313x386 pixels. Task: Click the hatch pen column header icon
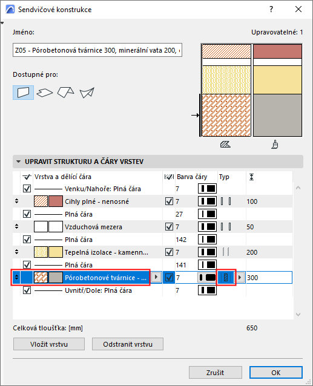coord(169,177)
